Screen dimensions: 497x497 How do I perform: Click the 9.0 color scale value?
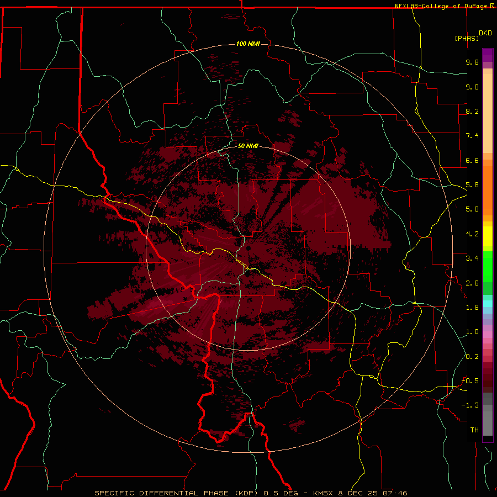[x=472, y=87]
